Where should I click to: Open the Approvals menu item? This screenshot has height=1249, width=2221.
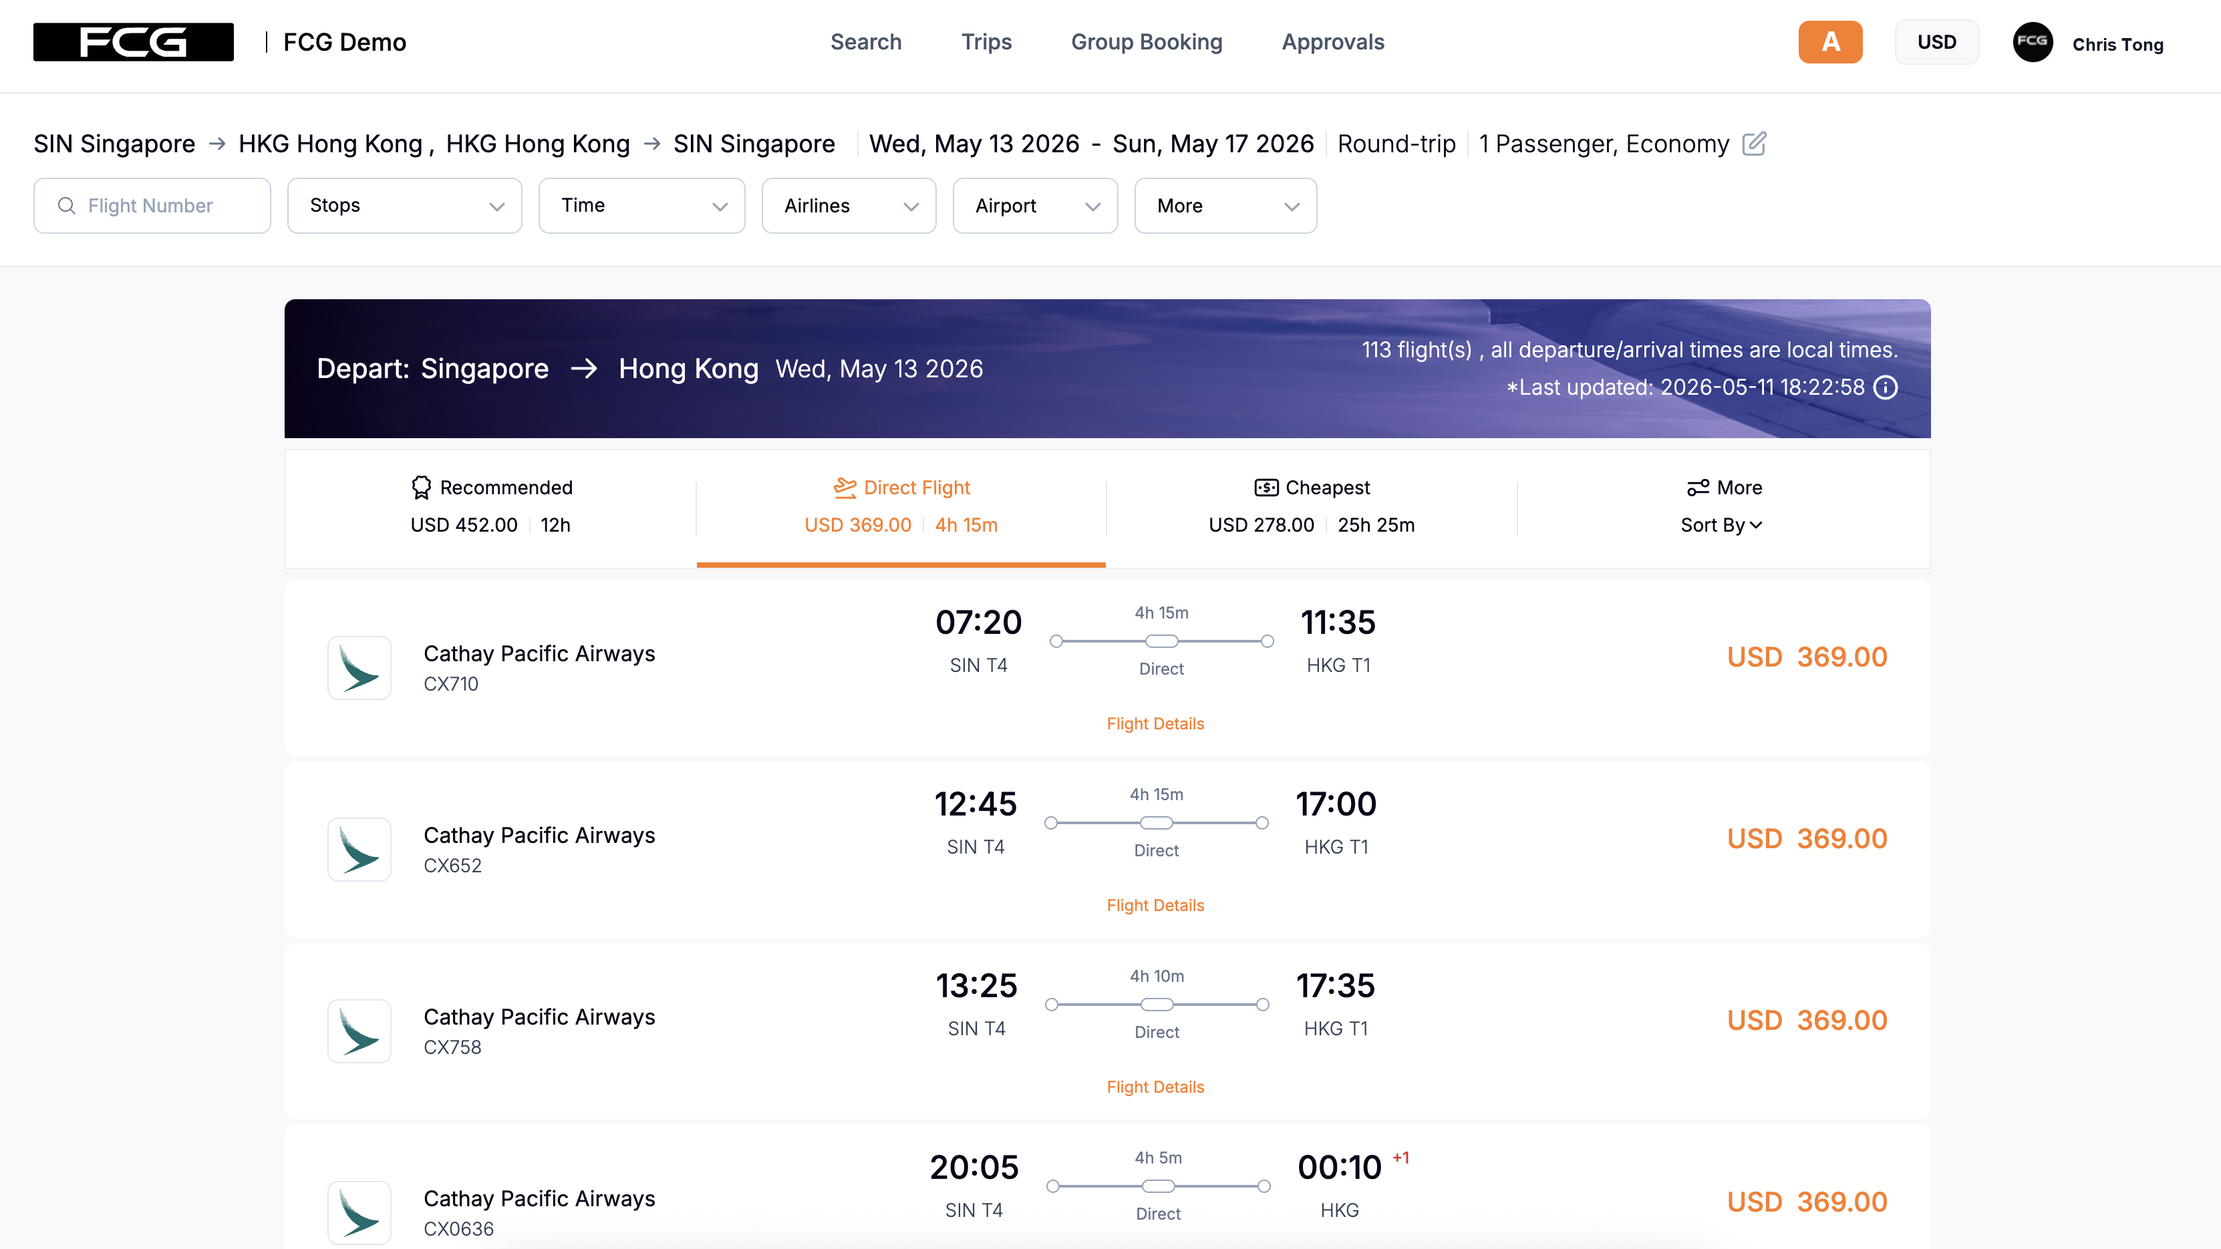(x=1333, y=41)
